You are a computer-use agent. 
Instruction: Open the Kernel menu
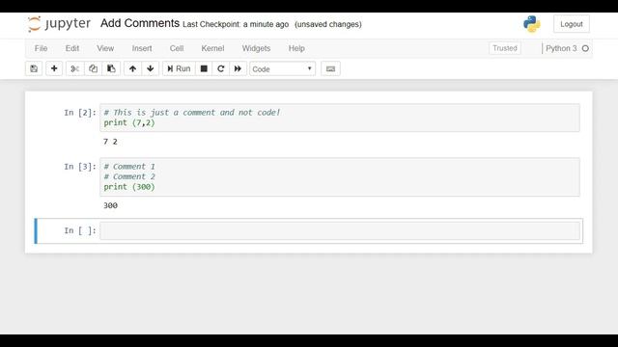[x=212, y=48]
